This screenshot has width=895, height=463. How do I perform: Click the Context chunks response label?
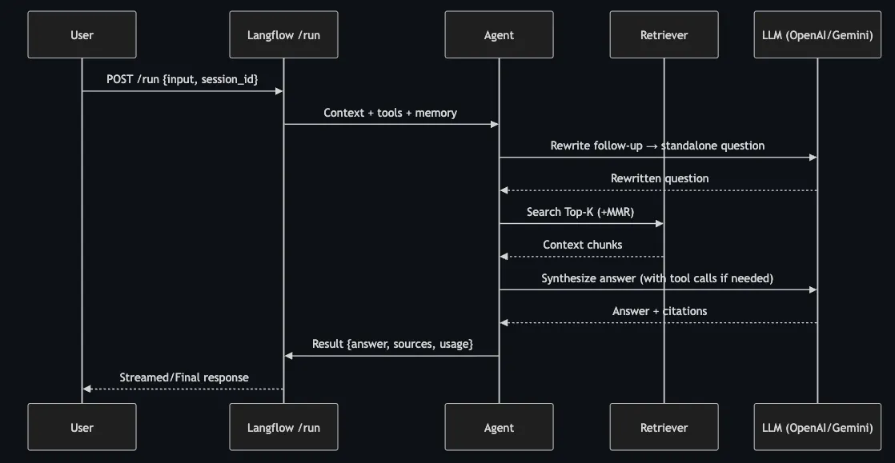coord(582,245)
